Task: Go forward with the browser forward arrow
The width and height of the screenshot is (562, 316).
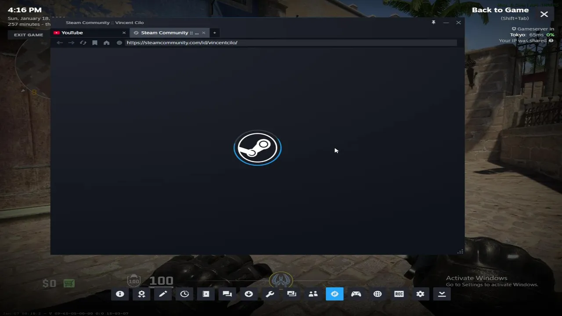Action: point(71,43)
